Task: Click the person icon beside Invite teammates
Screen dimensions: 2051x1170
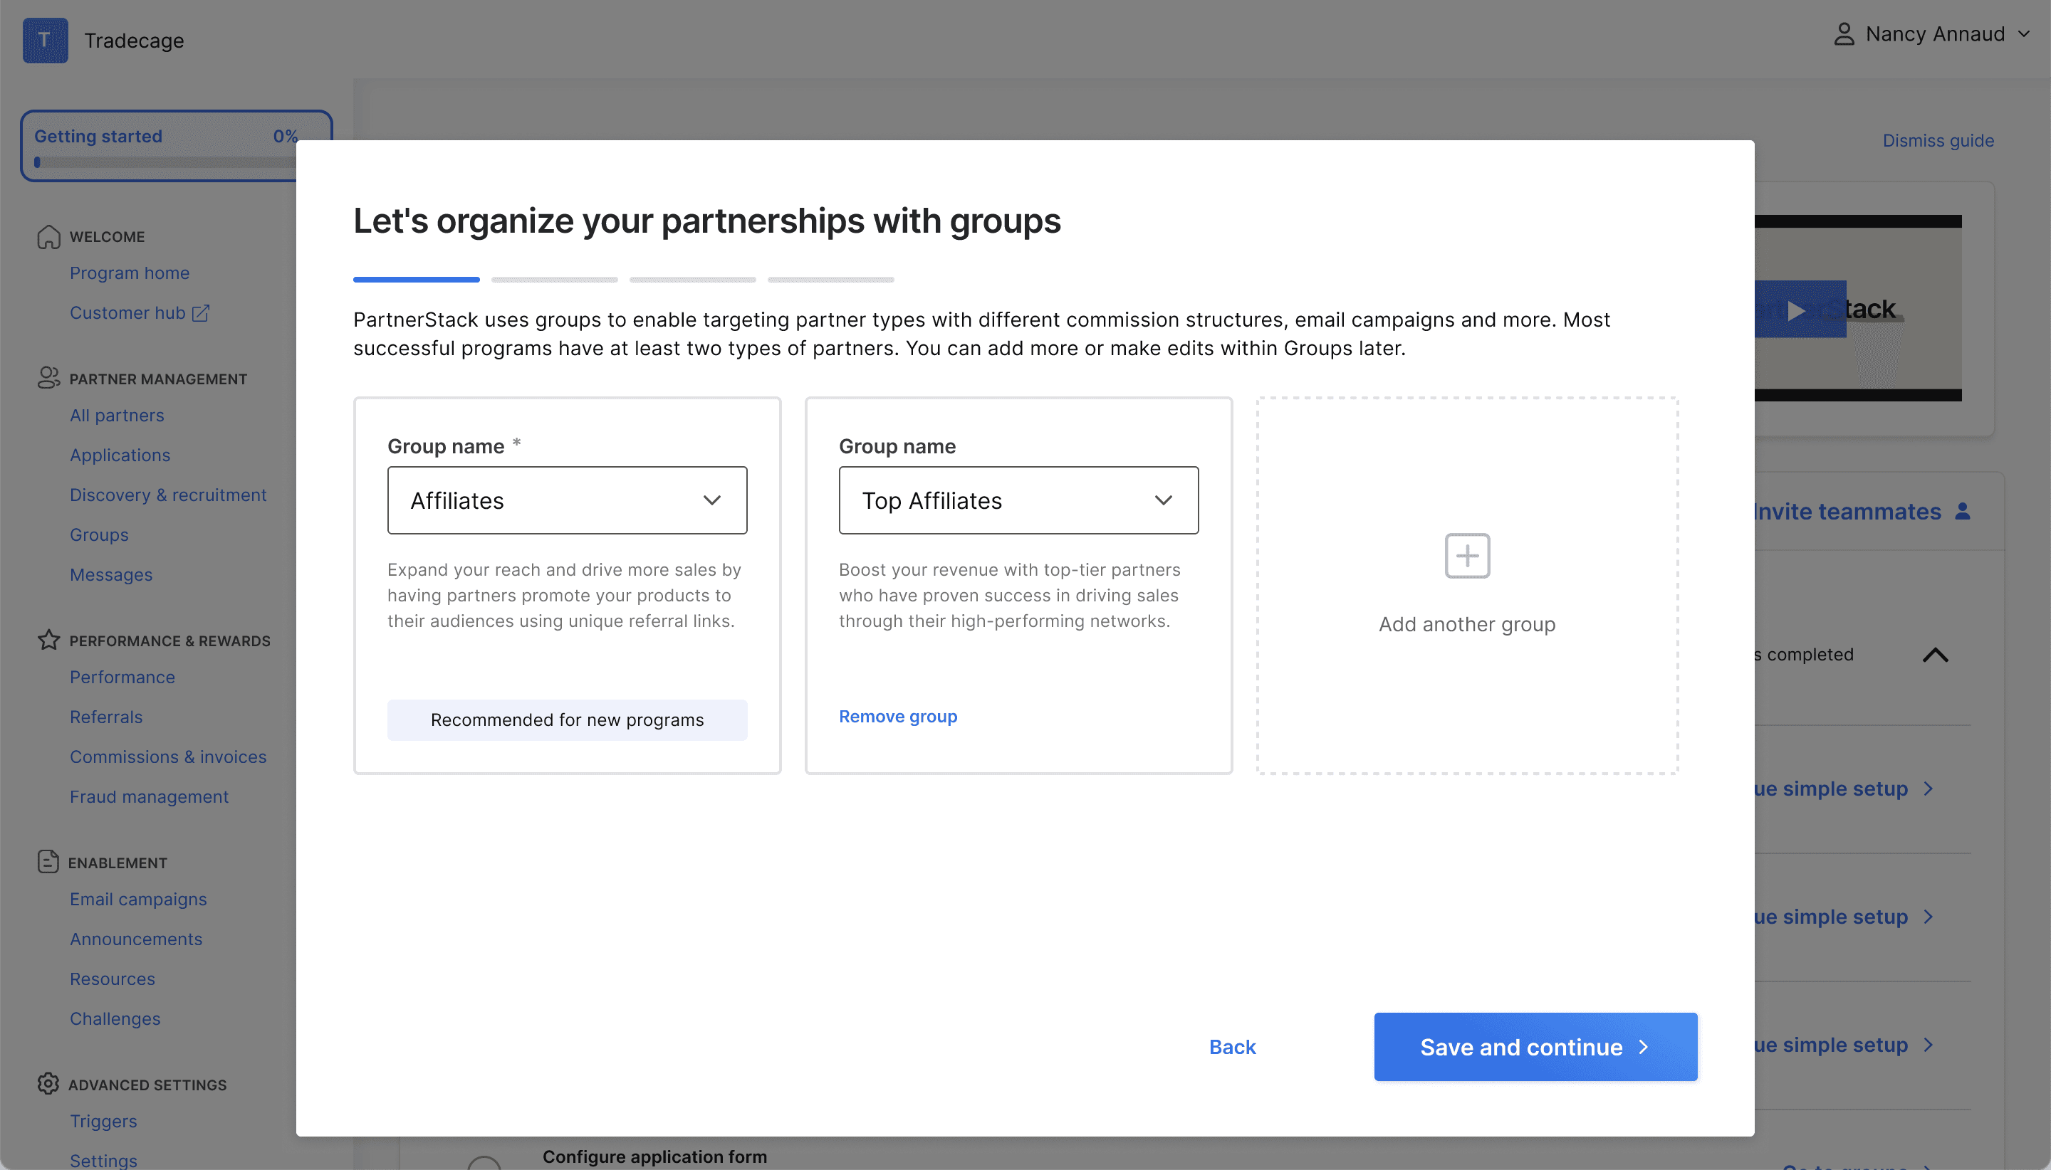Action: (x=1963, y=511)
